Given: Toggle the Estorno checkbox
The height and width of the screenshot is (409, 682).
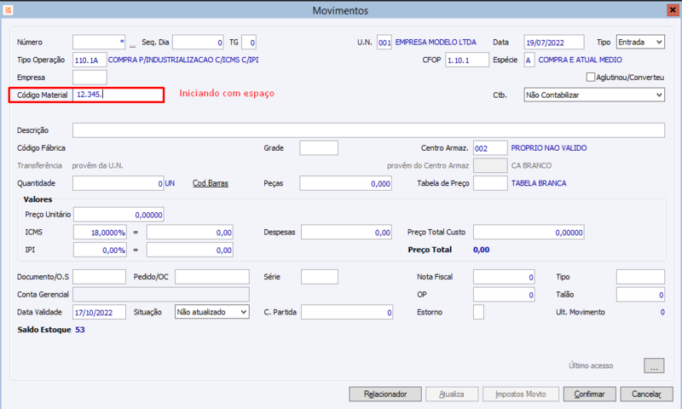Looking at the screenshot, I should click(x=478, y=312).
